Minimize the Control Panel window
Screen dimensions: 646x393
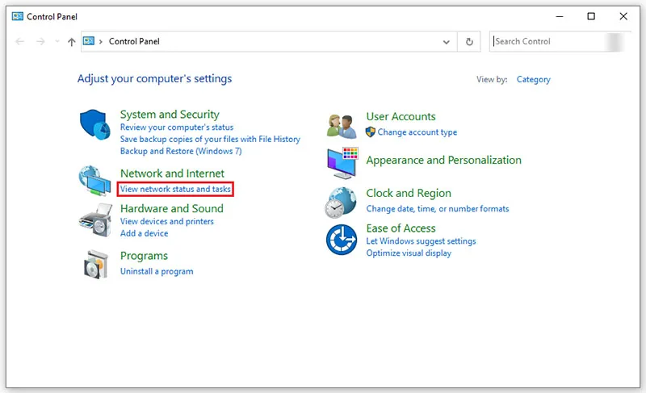tap(560, 16)
